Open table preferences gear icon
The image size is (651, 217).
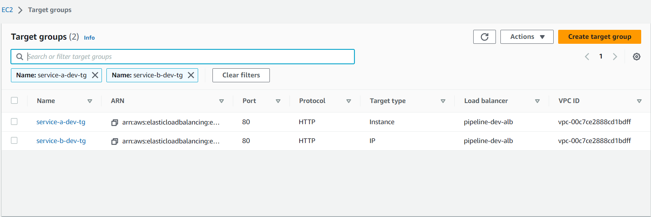[x=637, y=57]
